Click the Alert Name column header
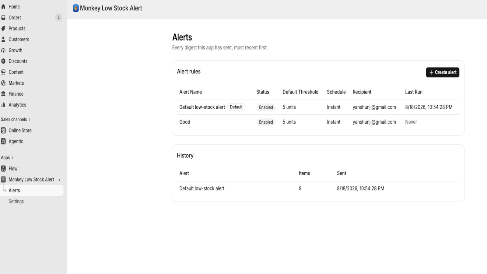Screen dimensions: 487x274 point(191,92)
